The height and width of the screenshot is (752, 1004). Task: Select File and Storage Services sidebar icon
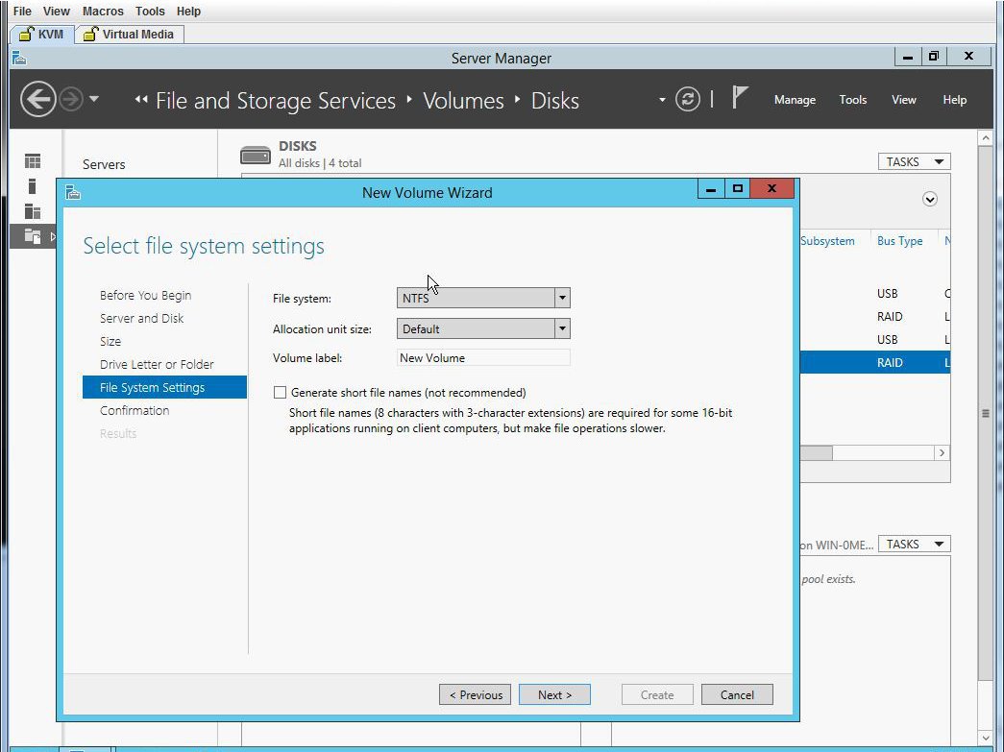(x=33, y=235)
